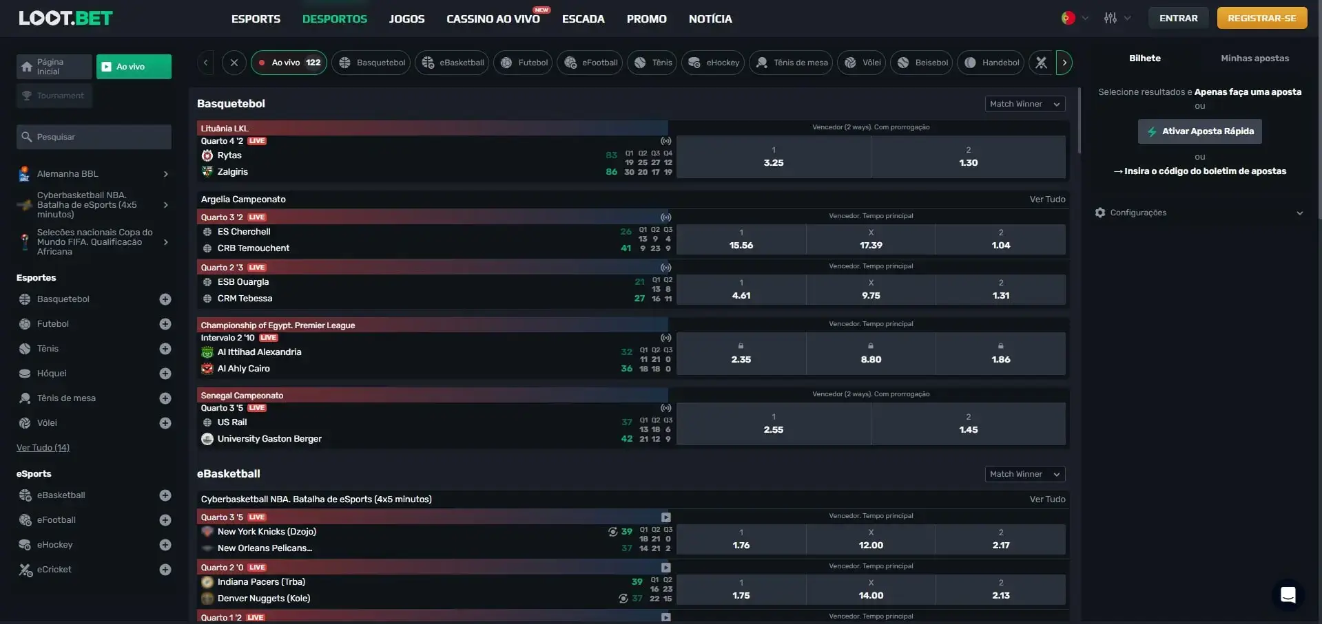
Task: Click the REGISTRAR-SE button
Action: point(1261,18)
